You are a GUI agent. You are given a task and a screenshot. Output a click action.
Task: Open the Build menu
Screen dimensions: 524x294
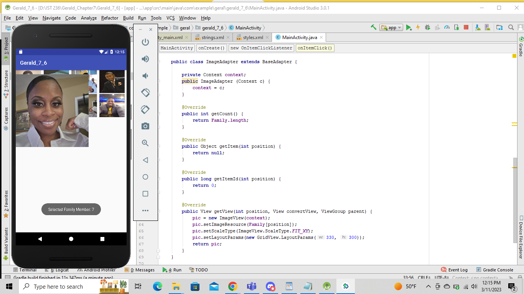click(128, 18)
